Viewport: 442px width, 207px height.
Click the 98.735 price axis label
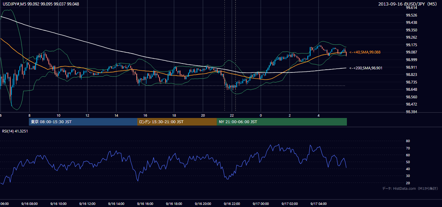[411, 82]
